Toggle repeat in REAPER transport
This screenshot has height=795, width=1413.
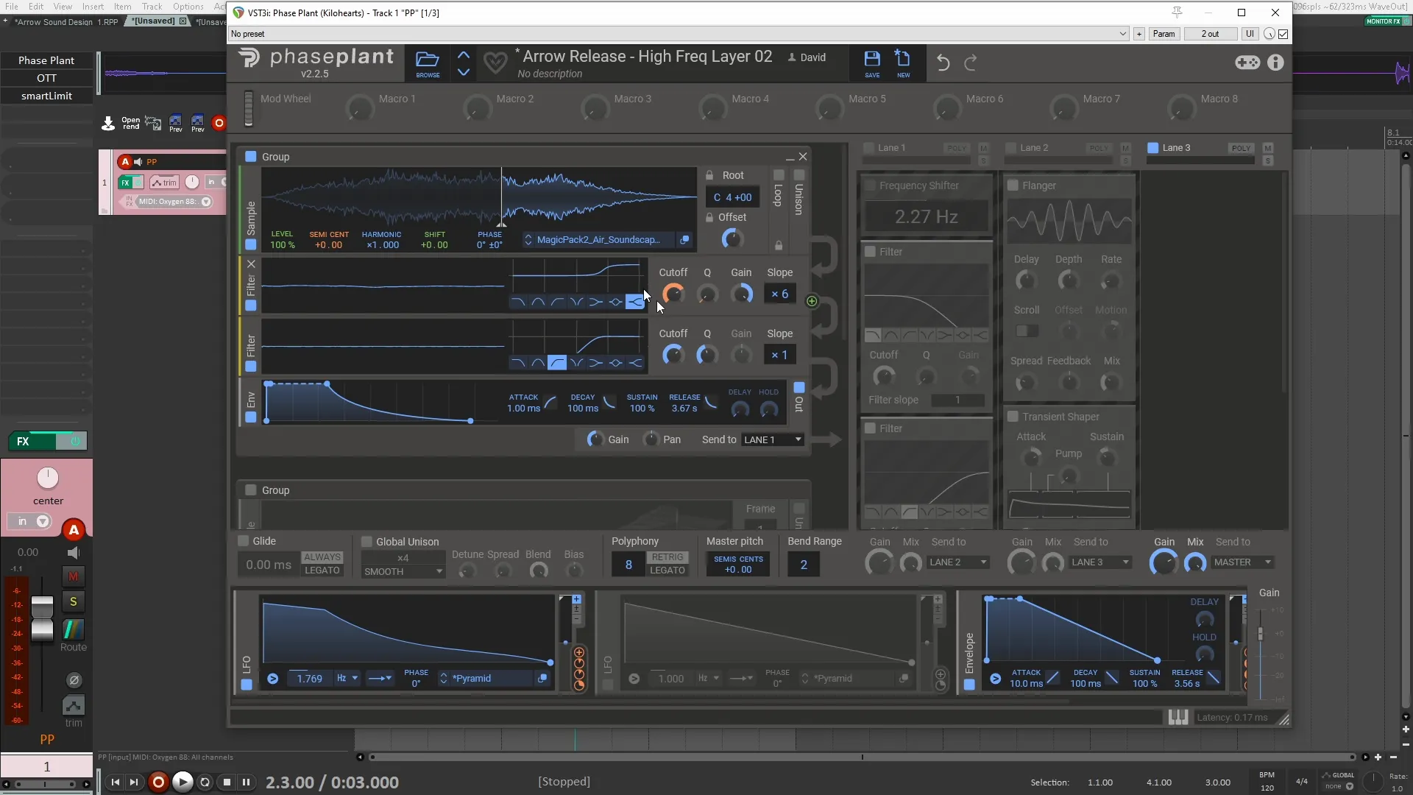coord(205,782)
